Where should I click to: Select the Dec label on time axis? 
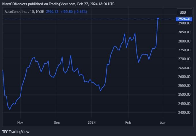pyautogui.click(x=56, y=123)
